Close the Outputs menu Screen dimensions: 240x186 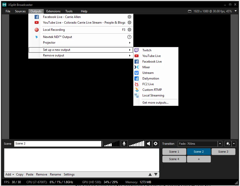coord(36,11)
